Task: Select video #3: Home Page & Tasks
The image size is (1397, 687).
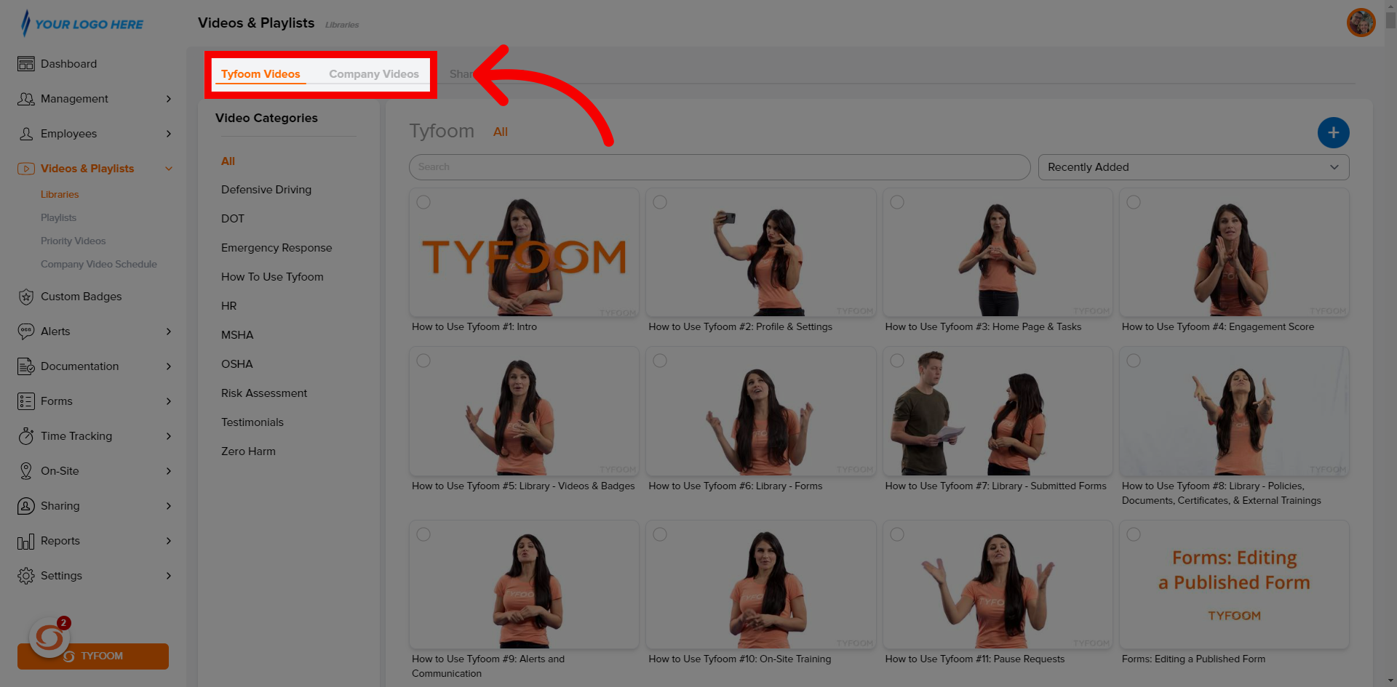Action: click(897, 202)
